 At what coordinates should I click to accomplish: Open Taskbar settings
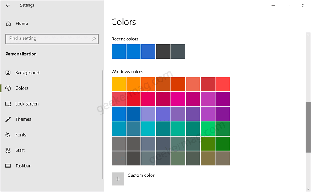pos(23,166)
